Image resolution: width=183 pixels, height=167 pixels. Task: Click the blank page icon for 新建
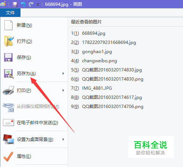click(8, 25)
